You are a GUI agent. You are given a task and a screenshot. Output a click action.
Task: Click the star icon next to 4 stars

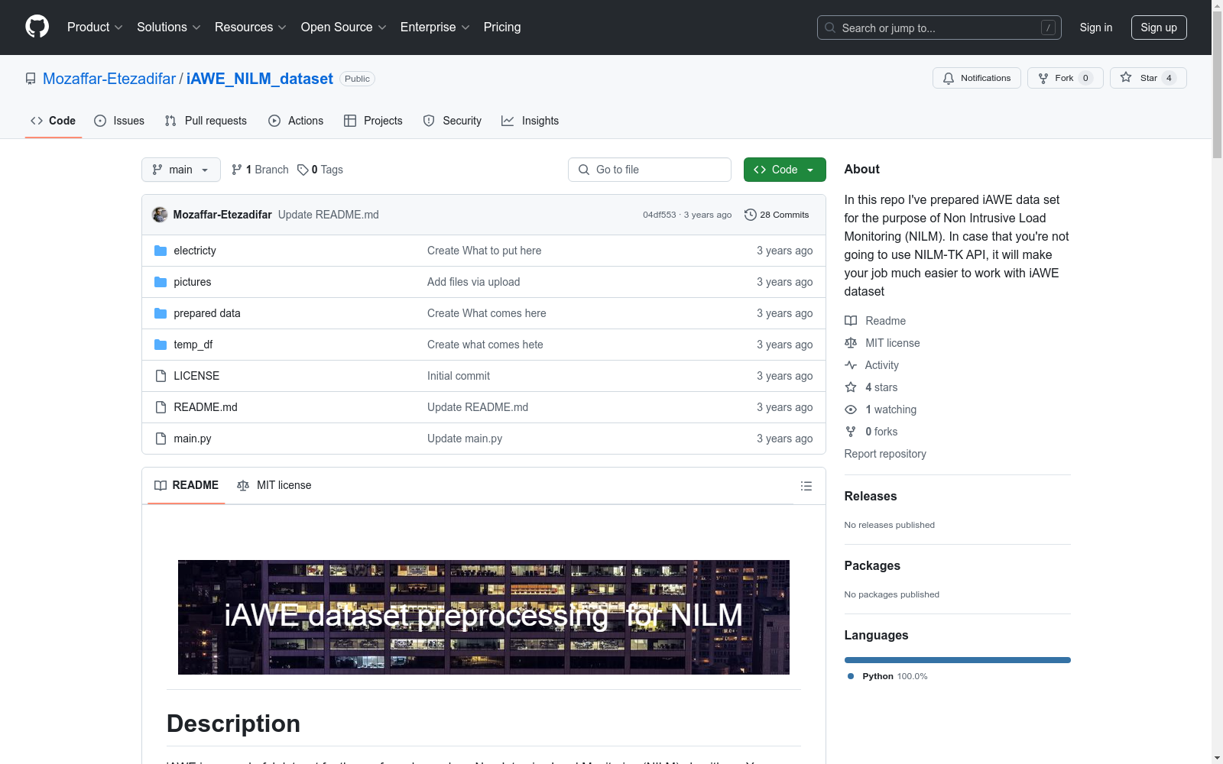(x=851, y=387)
